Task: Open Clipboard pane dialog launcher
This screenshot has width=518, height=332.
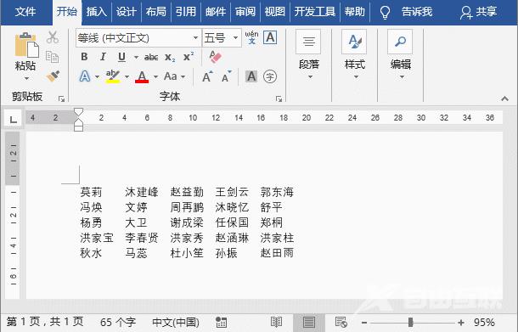Action: (61, 98)
